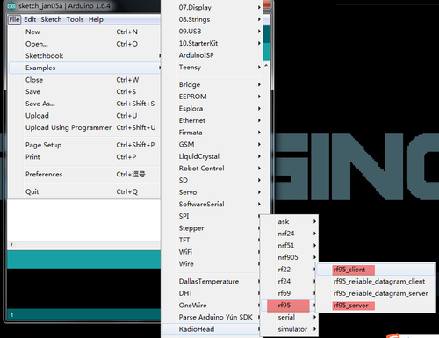Click the vertical scrollbar up arrow
The height and width of the screenshot is (338, 439).
point(266,66)
